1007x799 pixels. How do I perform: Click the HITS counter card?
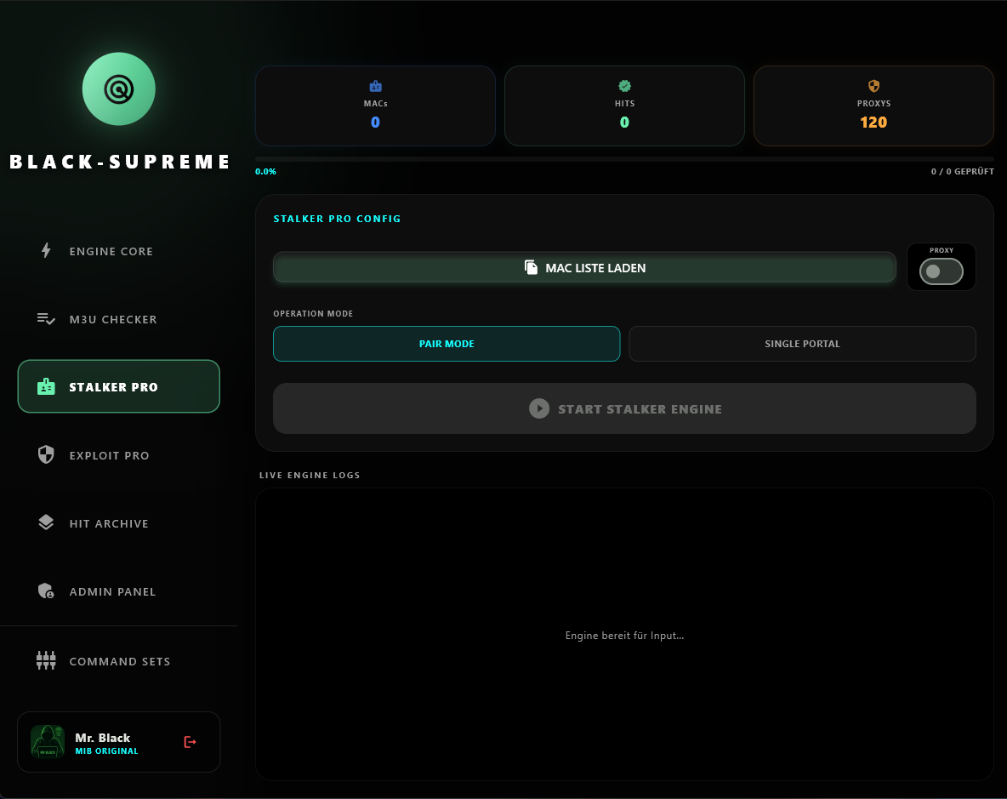(624, 106)
